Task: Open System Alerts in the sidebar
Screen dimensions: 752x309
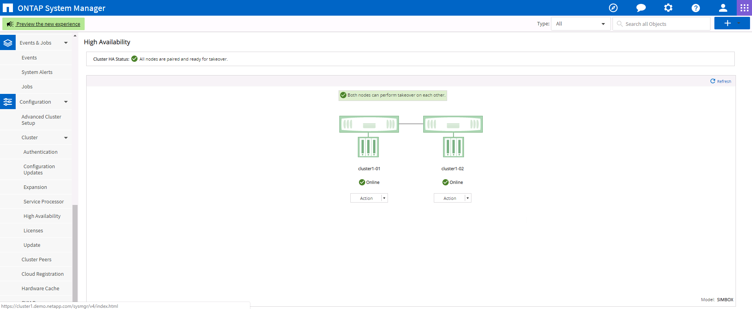Action: [37, 72]
